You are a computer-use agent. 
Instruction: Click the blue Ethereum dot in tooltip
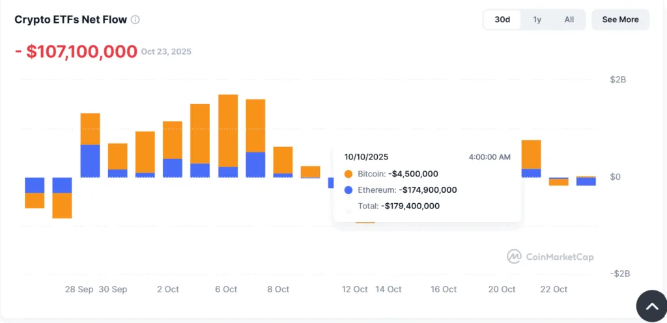(348, 190)
